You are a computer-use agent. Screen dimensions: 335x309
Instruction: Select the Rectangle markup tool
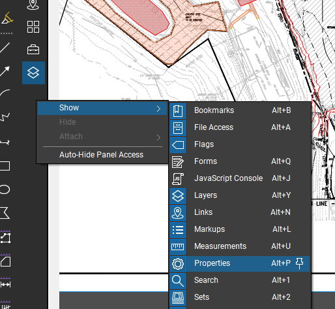click(5, 166)
